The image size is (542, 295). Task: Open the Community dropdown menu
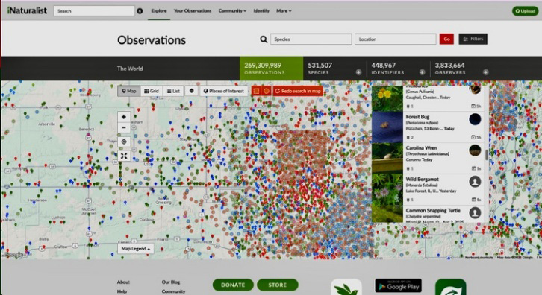pyautogui.click(x=232, y=10)
